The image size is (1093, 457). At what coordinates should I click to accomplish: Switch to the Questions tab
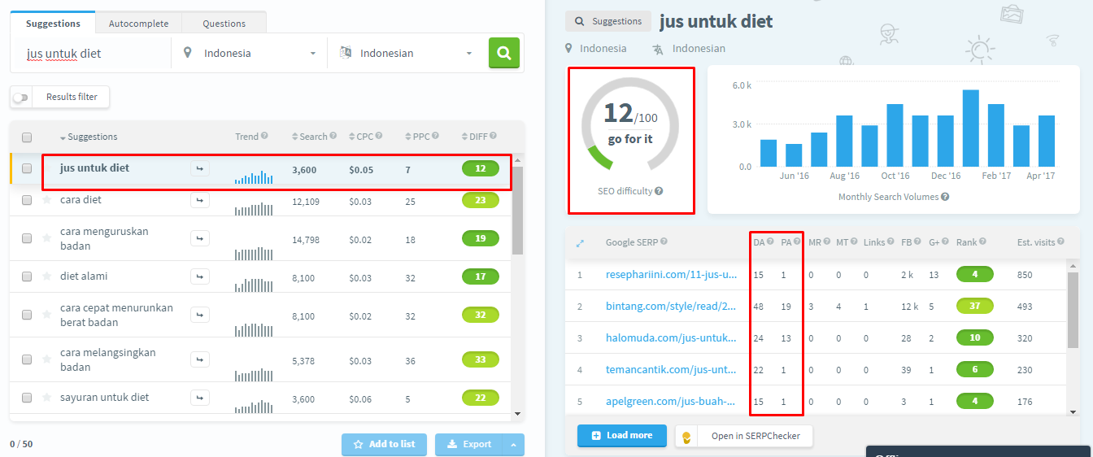click(x=224, y=24)
